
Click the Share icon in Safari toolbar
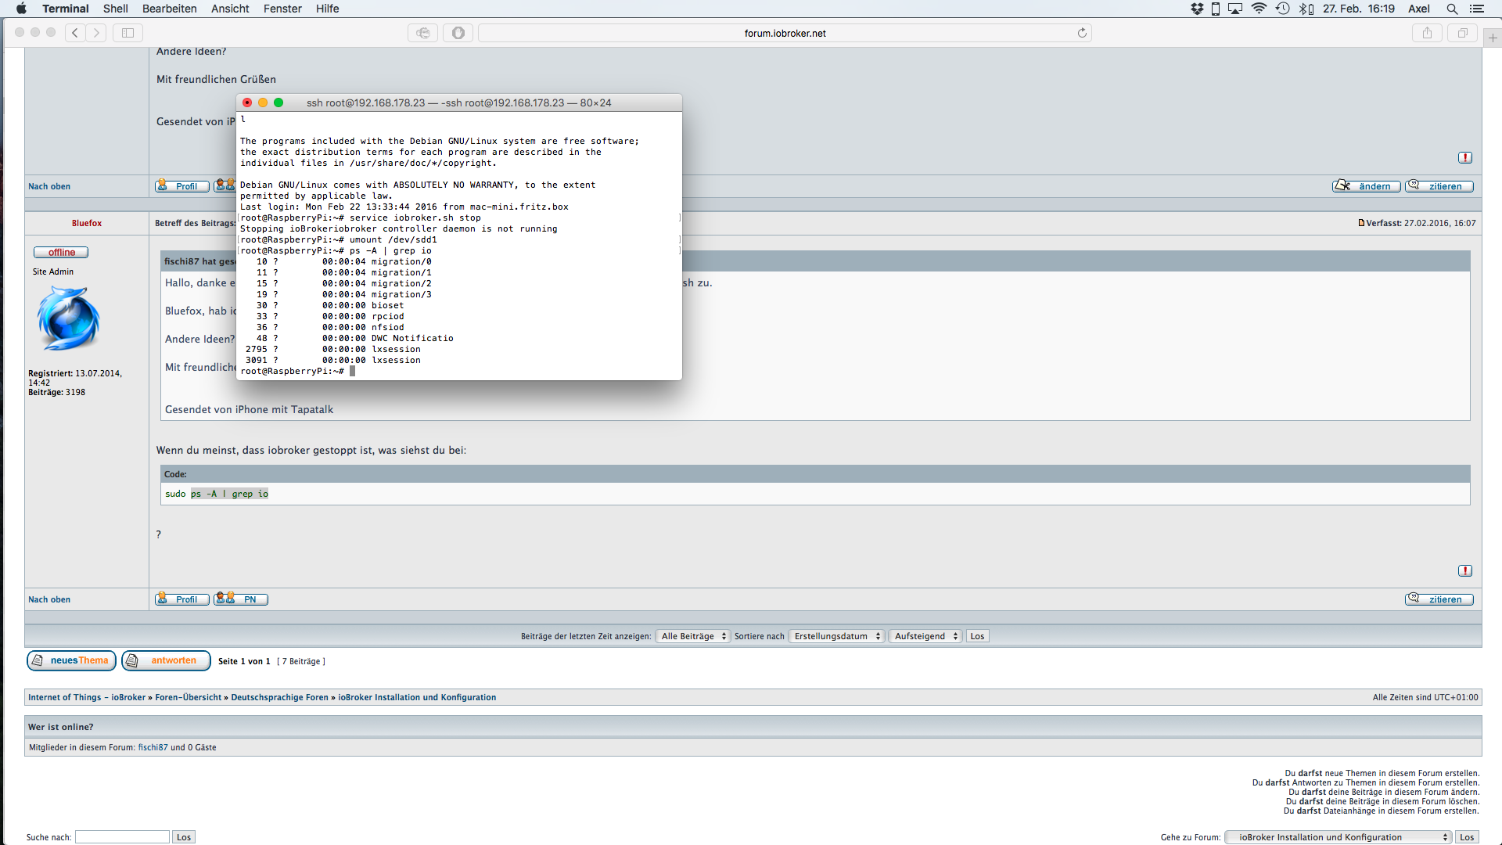(x=1427, y=33)
